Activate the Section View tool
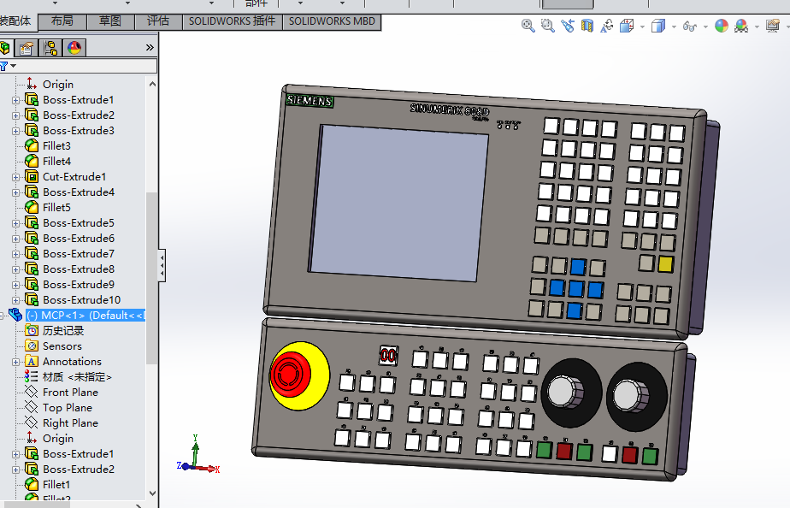The image size is (790, 508). [x=587, y=26]
